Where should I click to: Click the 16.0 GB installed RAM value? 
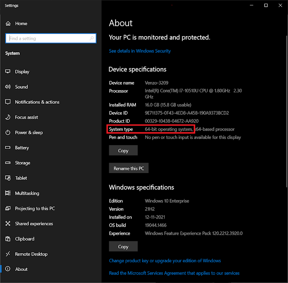point(168,105)
